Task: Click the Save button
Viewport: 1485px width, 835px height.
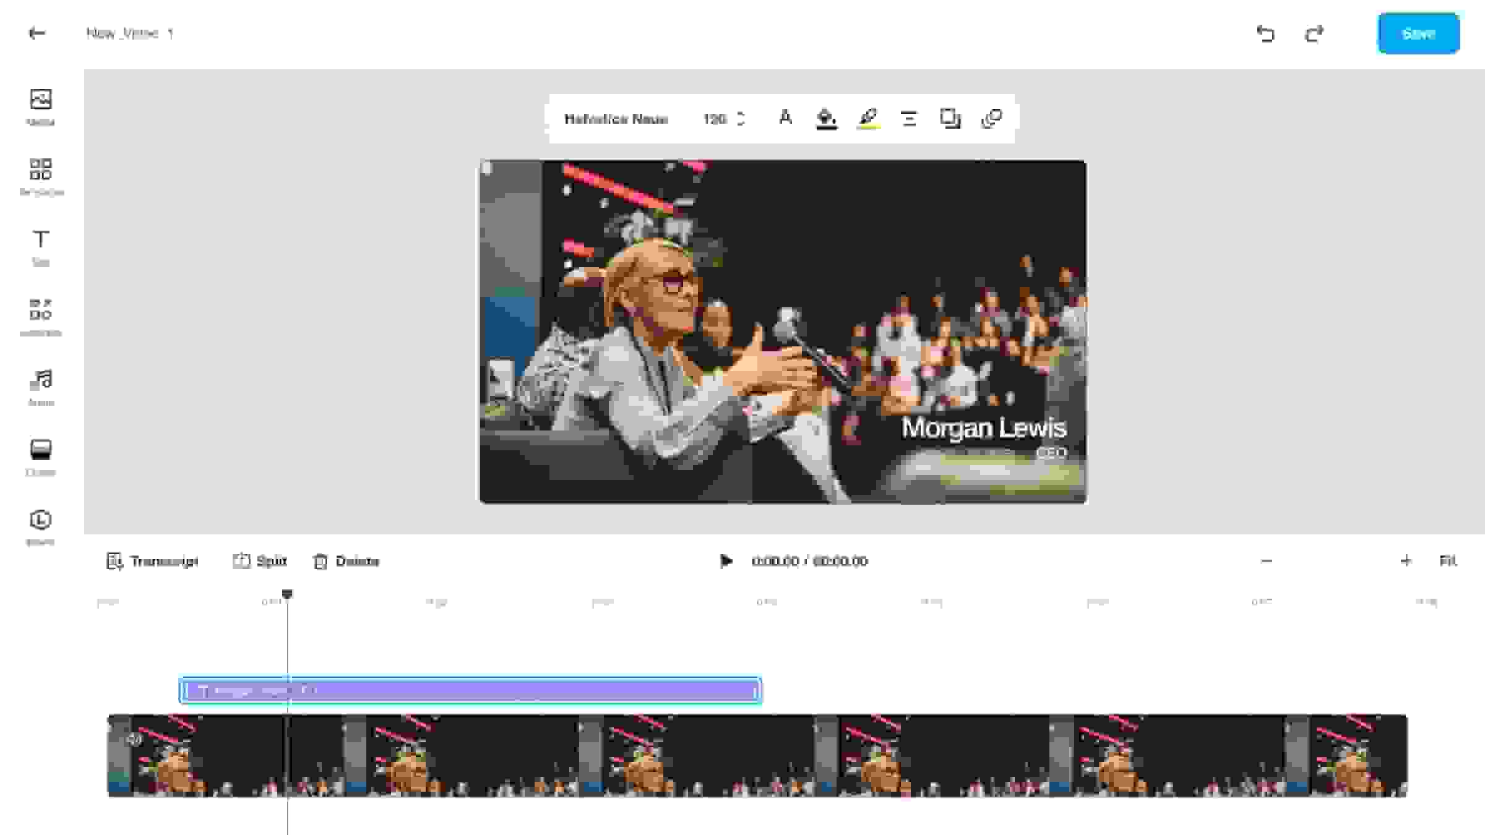Action: 1418,33
